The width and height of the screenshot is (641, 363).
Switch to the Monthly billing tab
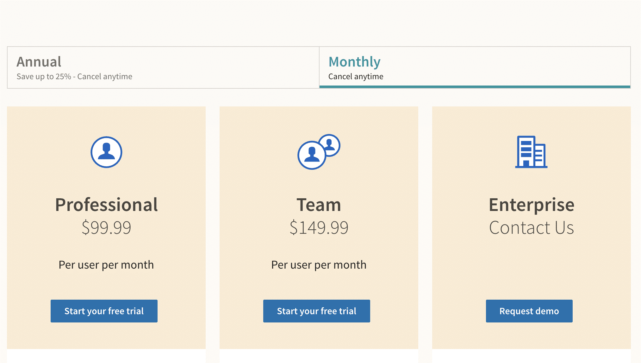click(475, 67)
